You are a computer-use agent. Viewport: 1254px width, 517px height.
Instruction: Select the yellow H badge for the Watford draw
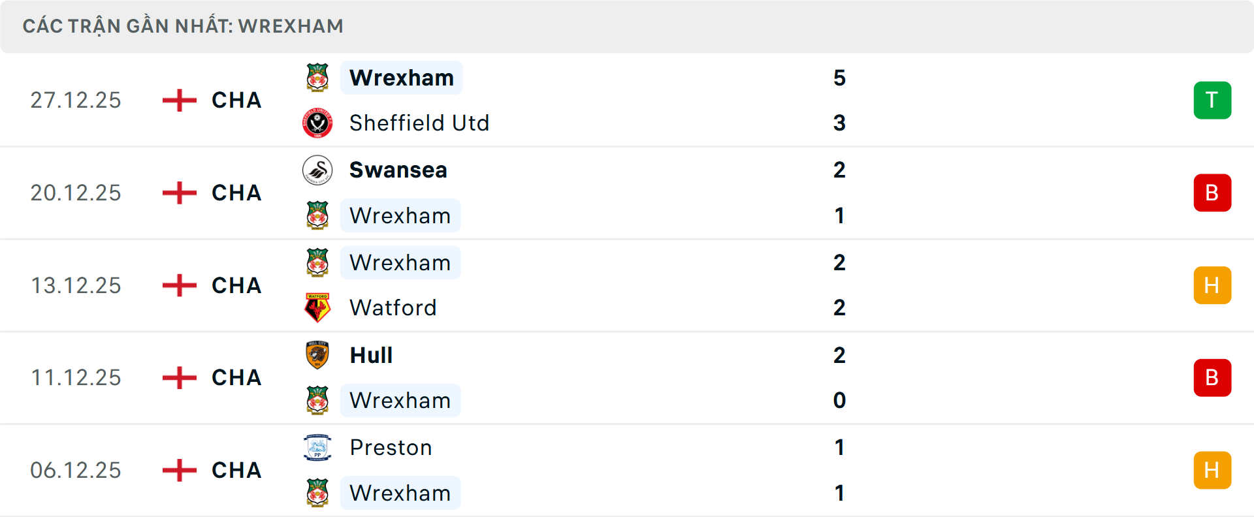click(x=1212, y=285)
